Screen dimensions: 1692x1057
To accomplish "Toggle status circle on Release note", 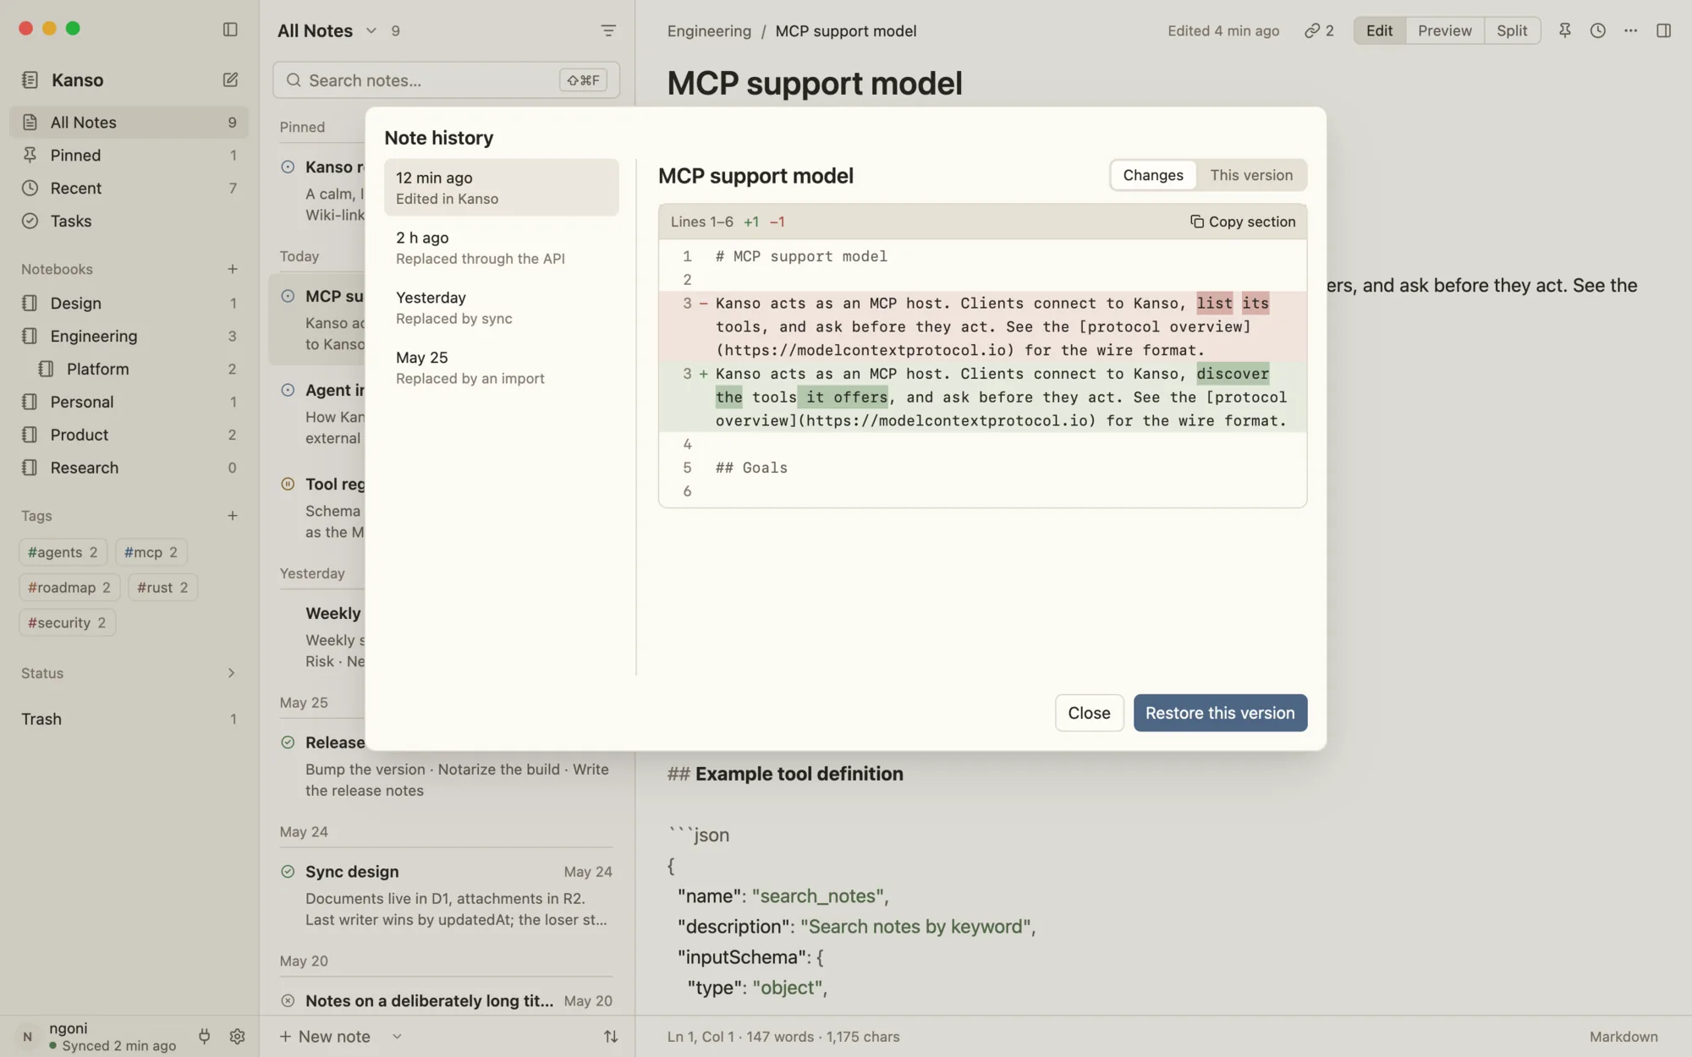I will tap(288, 742).
